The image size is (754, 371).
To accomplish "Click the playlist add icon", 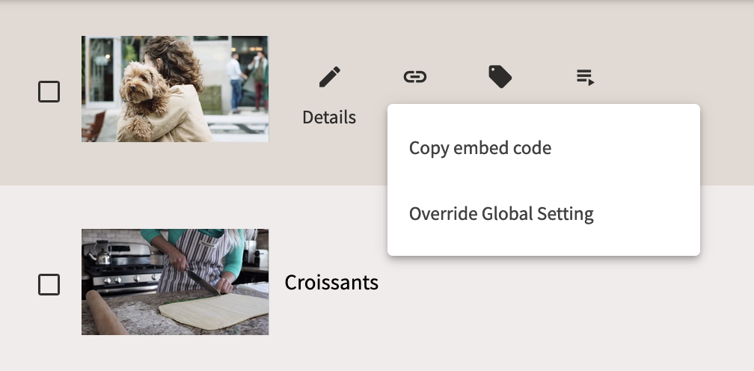I will click(x=585, y=77).
